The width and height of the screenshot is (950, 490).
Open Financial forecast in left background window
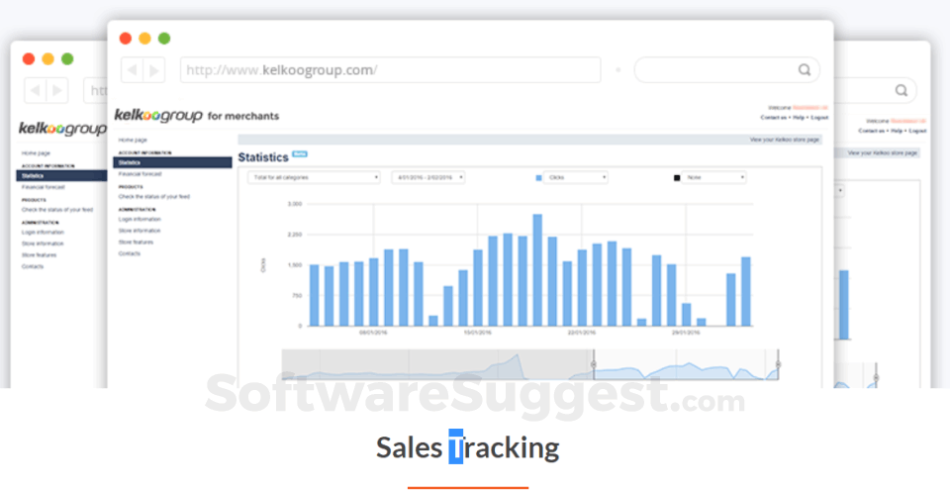(43, 187)
